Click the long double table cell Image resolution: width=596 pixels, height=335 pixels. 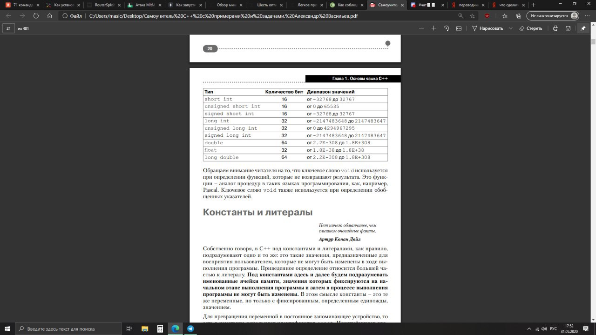pos(222,157)
